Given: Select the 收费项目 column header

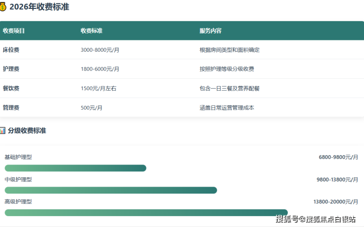Looking at the screenshot, I should point(14,31).
